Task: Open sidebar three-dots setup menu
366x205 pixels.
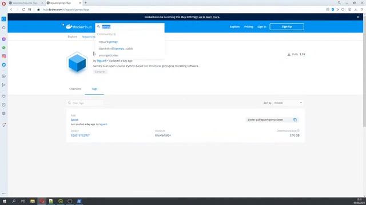Action: pyautogui.click(x=4, y=194)
